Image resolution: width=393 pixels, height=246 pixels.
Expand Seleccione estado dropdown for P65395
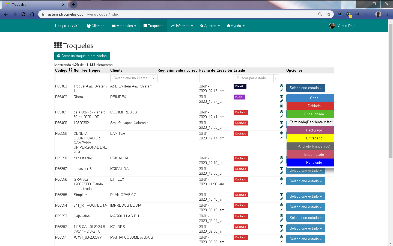point(305,197)
